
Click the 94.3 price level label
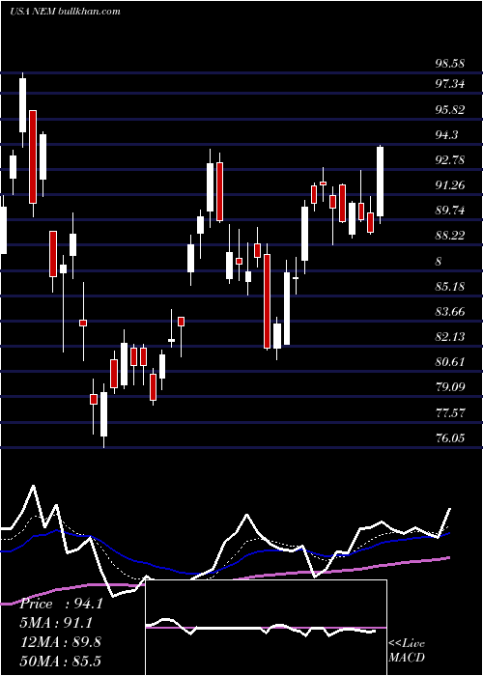click(x=446, y=135)
